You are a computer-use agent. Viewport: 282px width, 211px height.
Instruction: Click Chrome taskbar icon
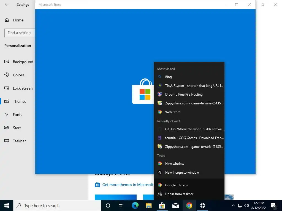click(x=189, y=206)
